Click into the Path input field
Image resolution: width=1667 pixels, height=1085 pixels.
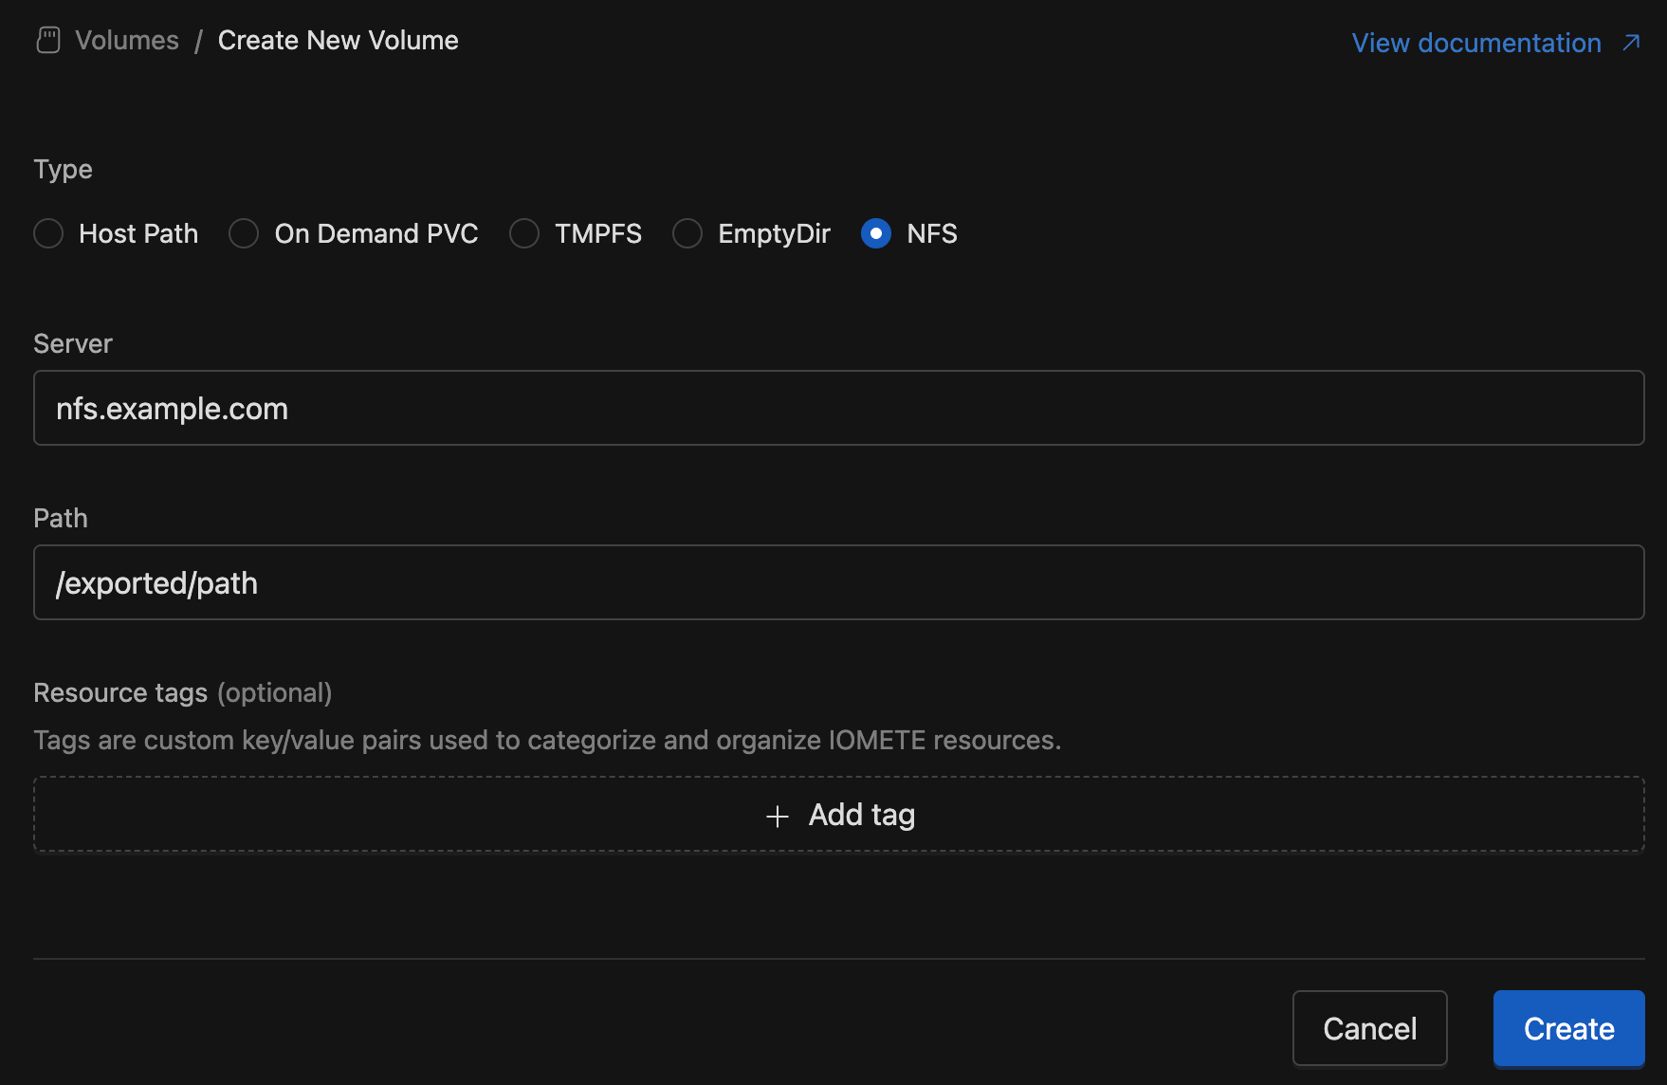(x=838, y=582)
